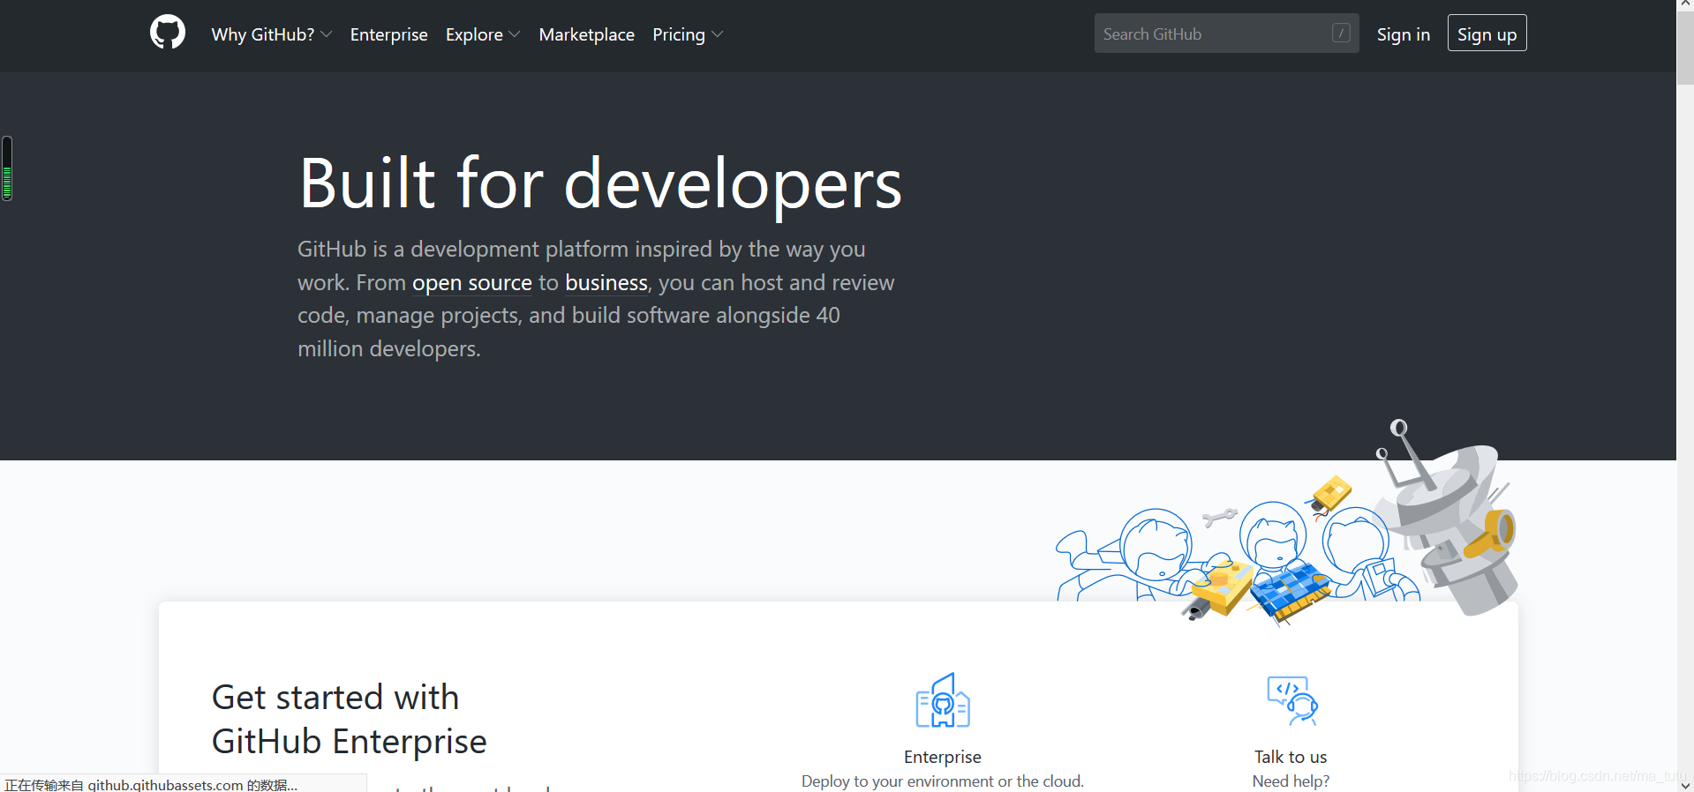Screen dimensions: 1694x792
Task: Click the Octocat astronauts illustration
Action: (1287, 522)
